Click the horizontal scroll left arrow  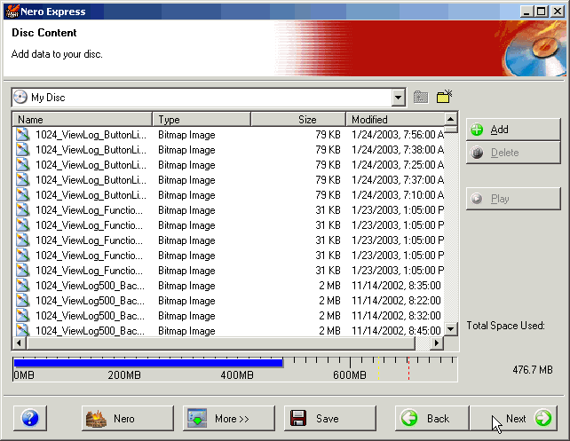pyautogui.click(x=19, y=343)
